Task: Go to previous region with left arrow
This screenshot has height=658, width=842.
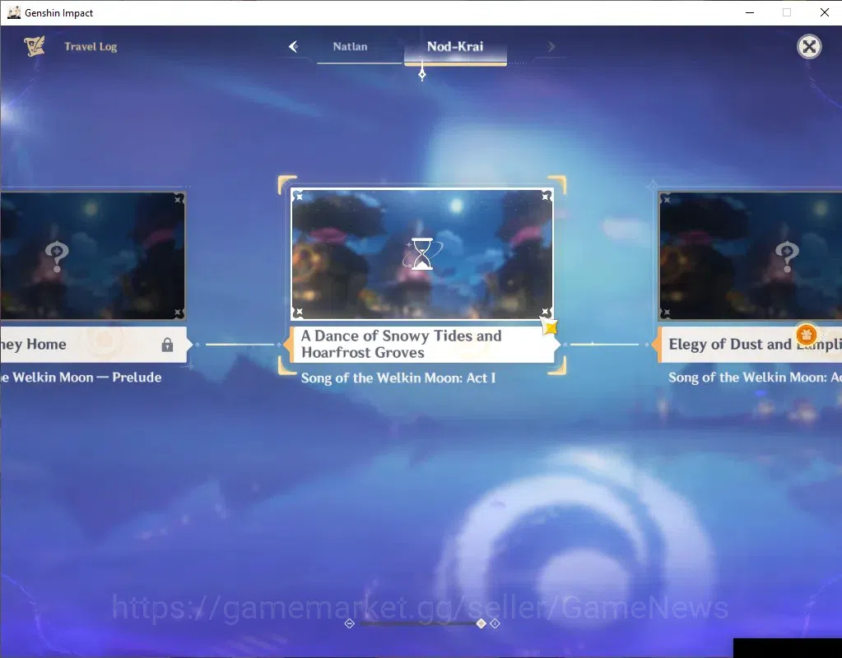Action: pos(294,47)
